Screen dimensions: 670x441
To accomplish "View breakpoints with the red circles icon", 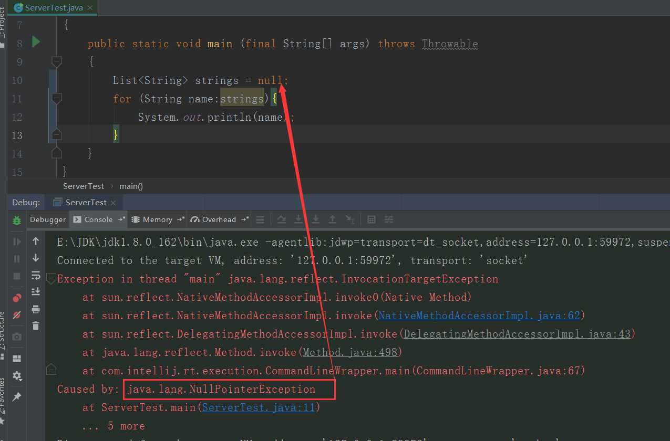I will point(17,298).
